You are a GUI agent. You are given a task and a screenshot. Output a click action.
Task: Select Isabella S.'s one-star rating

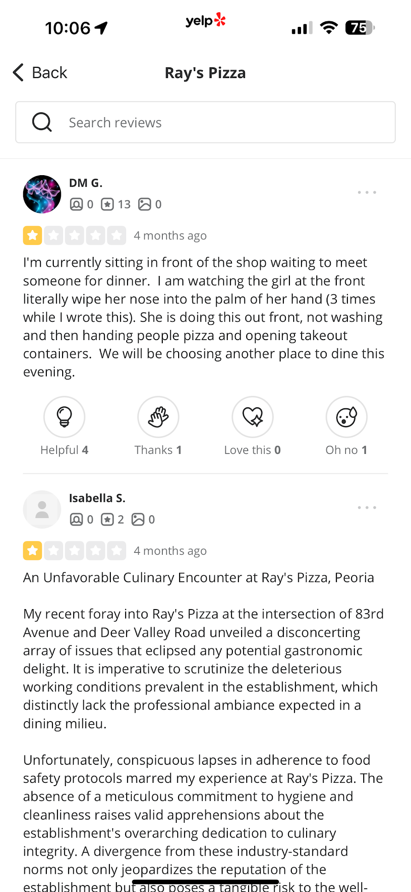pos(32,551)
